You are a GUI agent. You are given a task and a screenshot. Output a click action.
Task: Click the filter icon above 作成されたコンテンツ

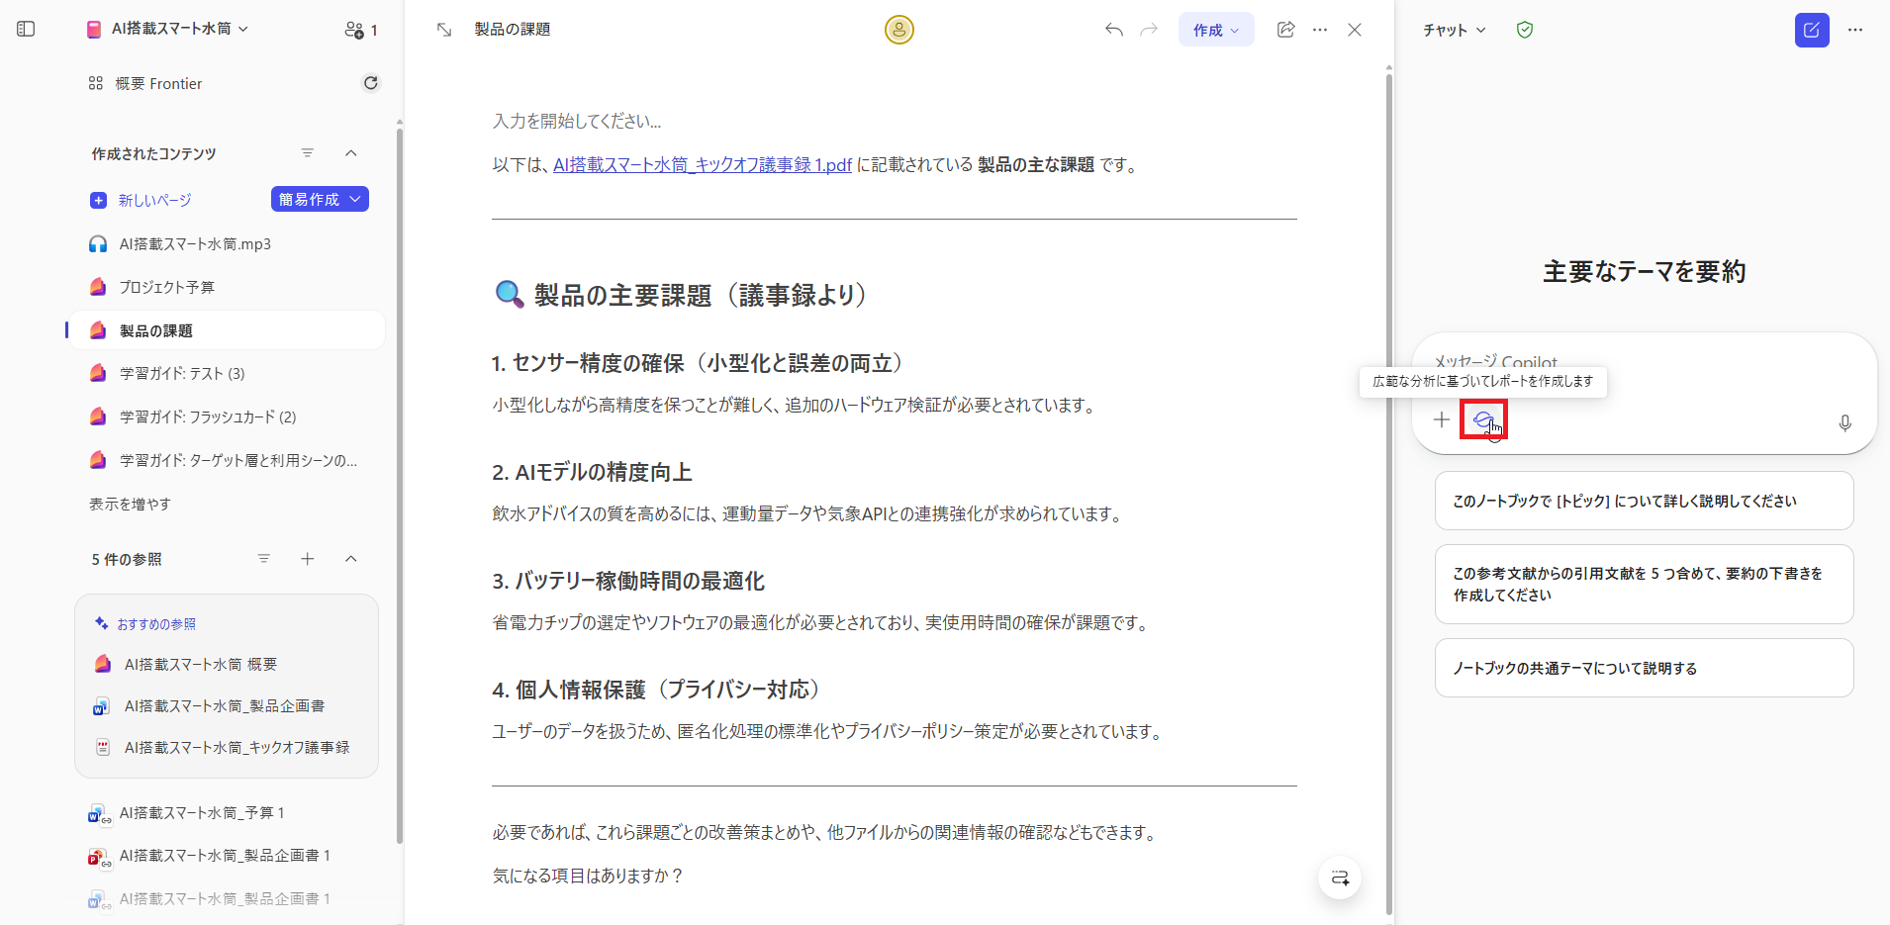[x=308, y=153]
